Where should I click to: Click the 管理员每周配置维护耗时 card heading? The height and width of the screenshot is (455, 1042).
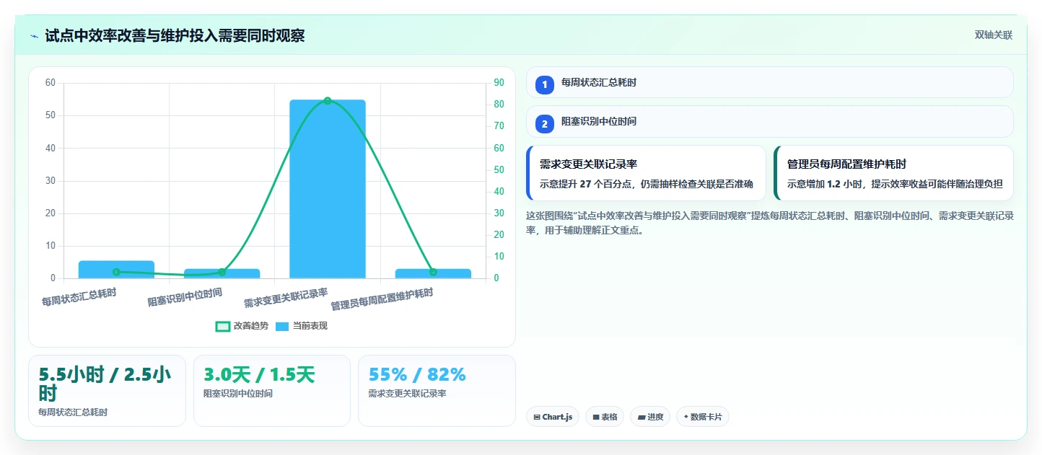tap(846, 164)
